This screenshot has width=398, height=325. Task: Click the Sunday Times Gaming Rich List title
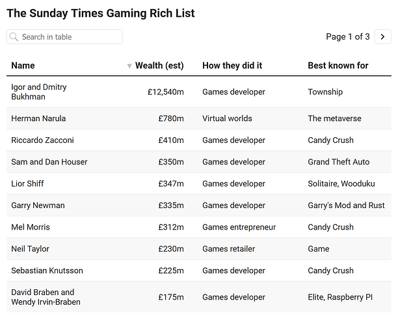[x=101, y=13]
